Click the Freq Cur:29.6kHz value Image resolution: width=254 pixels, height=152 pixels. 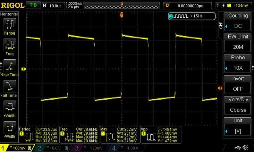(87, 129)
